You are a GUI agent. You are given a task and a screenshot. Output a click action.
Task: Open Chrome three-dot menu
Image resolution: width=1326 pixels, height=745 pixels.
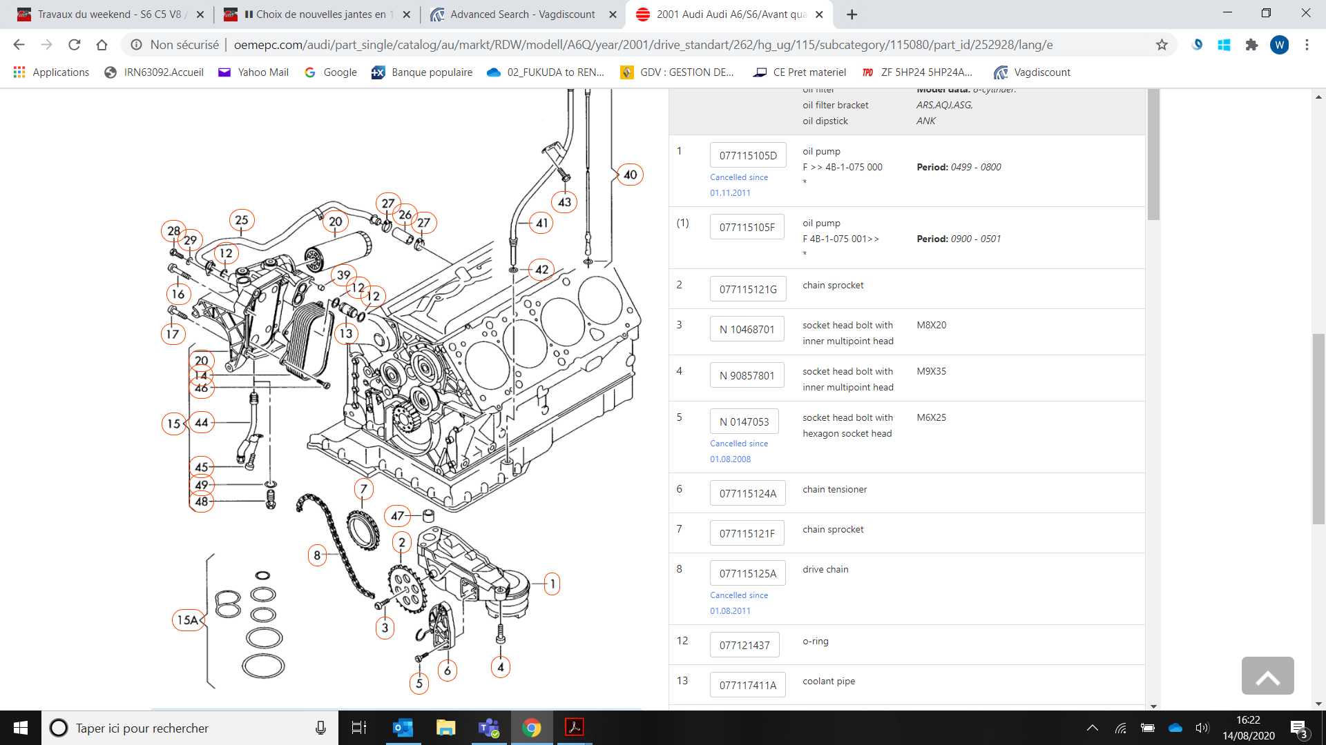(x=1307, y=45)
